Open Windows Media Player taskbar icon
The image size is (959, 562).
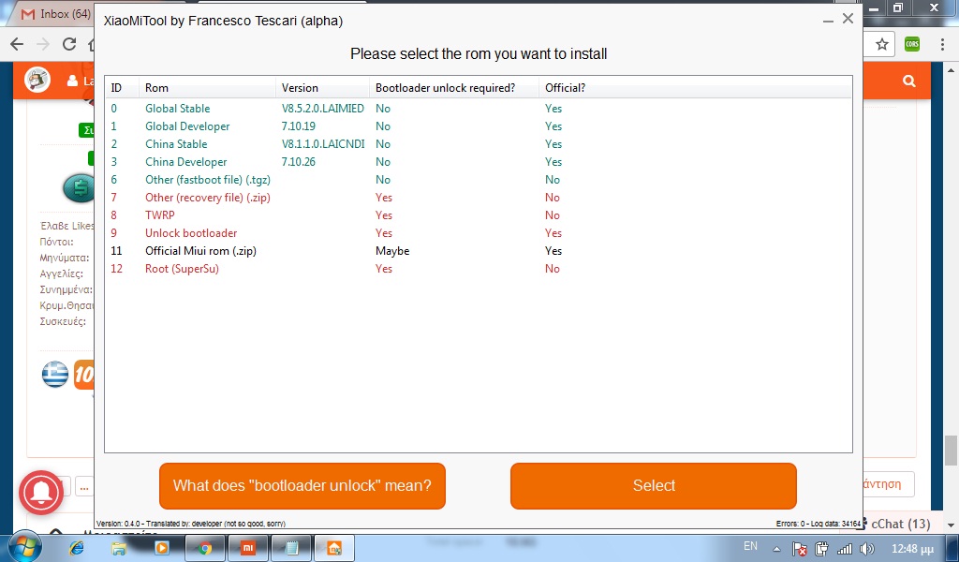161,548
